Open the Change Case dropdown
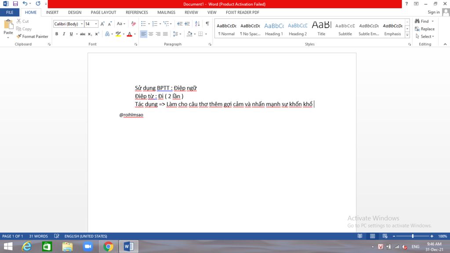 click(x=121, y=24)
